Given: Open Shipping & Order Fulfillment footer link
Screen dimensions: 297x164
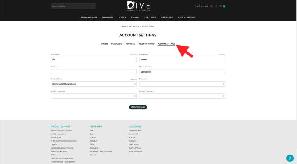Looking at the screenshot, I should click(x=101, y=151).
